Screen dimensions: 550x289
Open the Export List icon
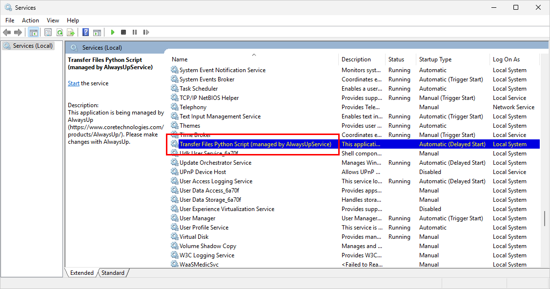pyautogui.click(x=71, y=32)
